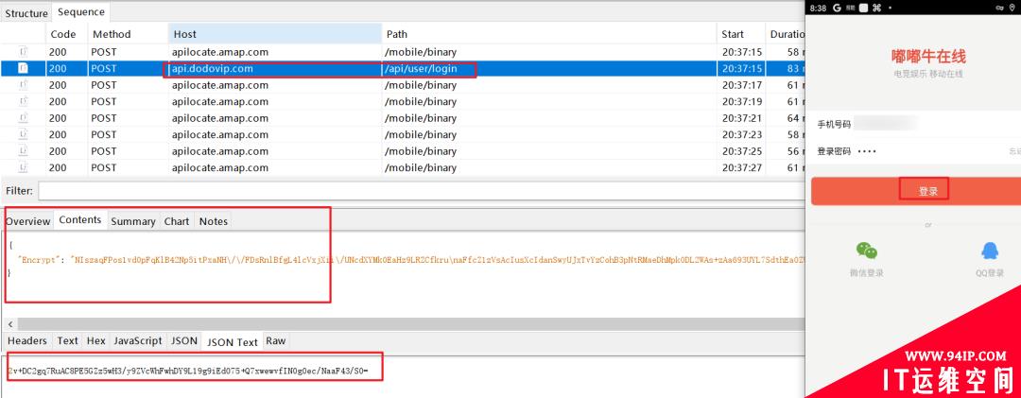The width and height of the screenshot is (1021, 398).
Task: Click document icon of the 20:37:25 request
Action: 24,151
